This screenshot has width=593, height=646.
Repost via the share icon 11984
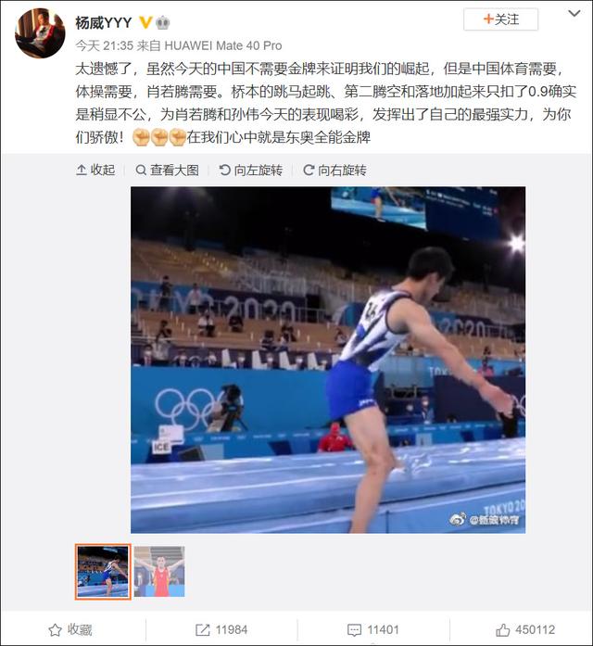(x=221, y=629)
